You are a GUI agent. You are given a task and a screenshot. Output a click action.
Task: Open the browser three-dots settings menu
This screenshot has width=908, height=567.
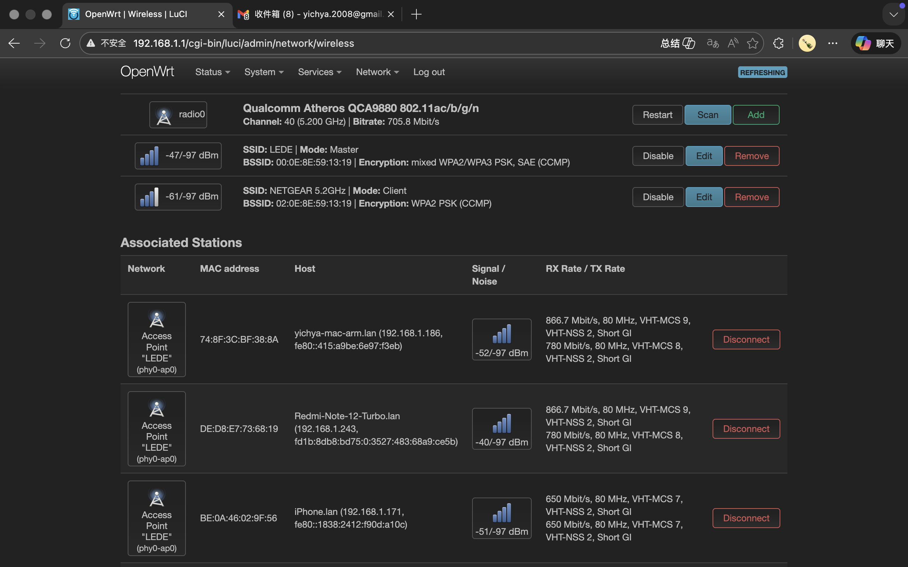point(832,44)
